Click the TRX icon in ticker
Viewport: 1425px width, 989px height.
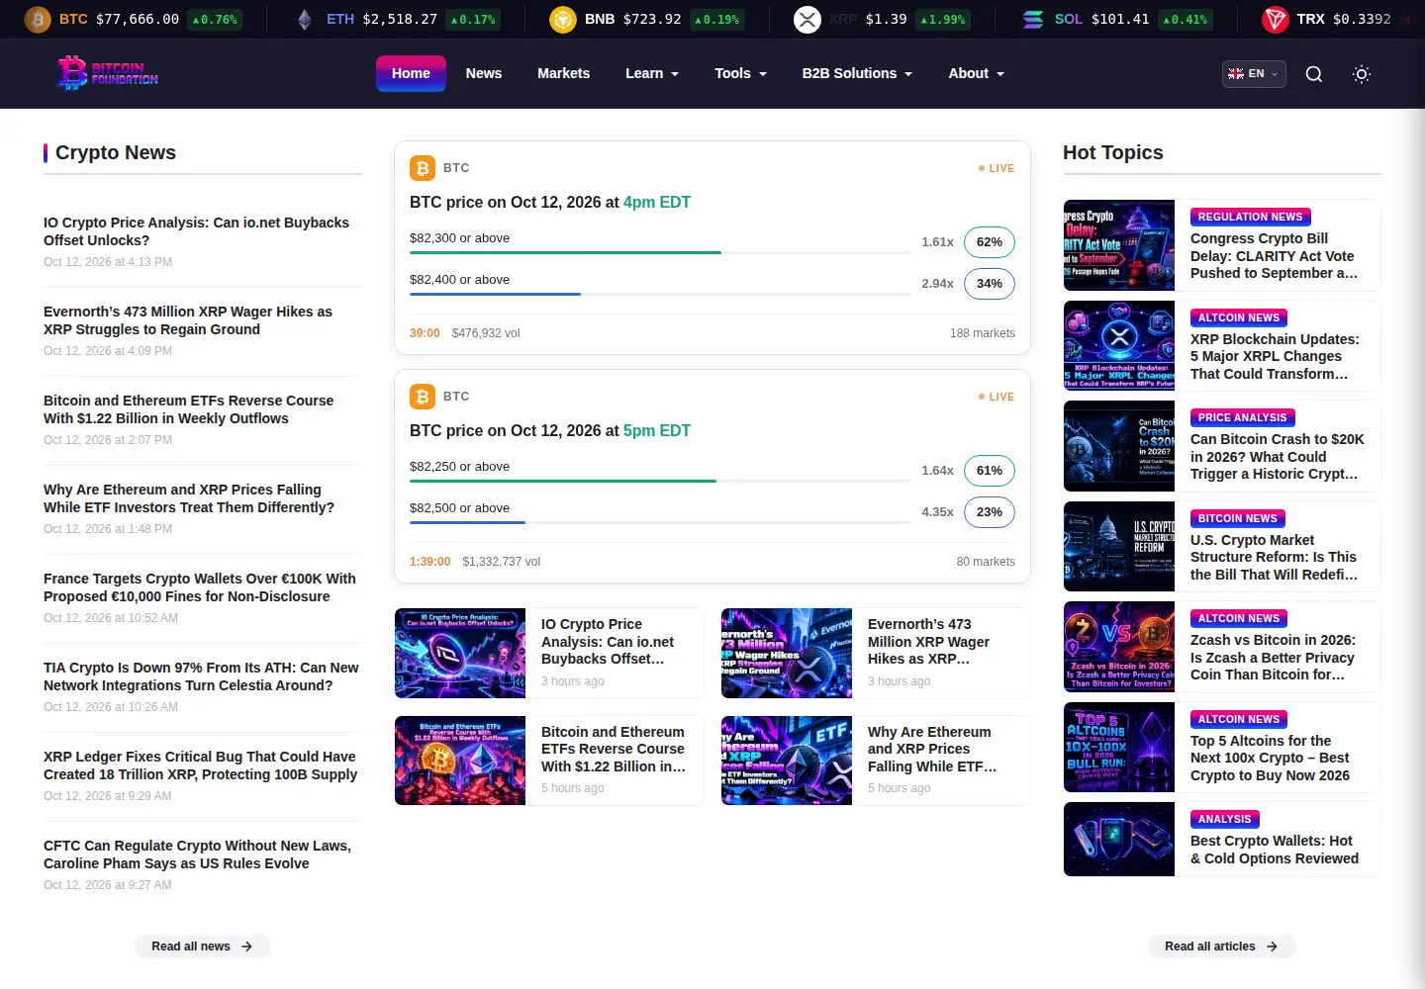pos(1276,19)
